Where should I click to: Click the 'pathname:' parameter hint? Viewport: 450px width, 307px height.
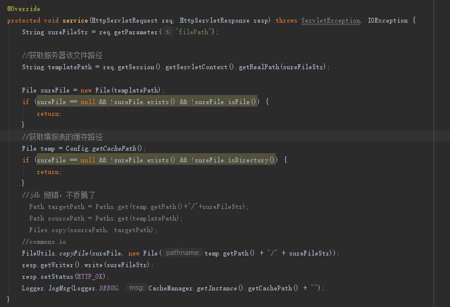point(183,252)
